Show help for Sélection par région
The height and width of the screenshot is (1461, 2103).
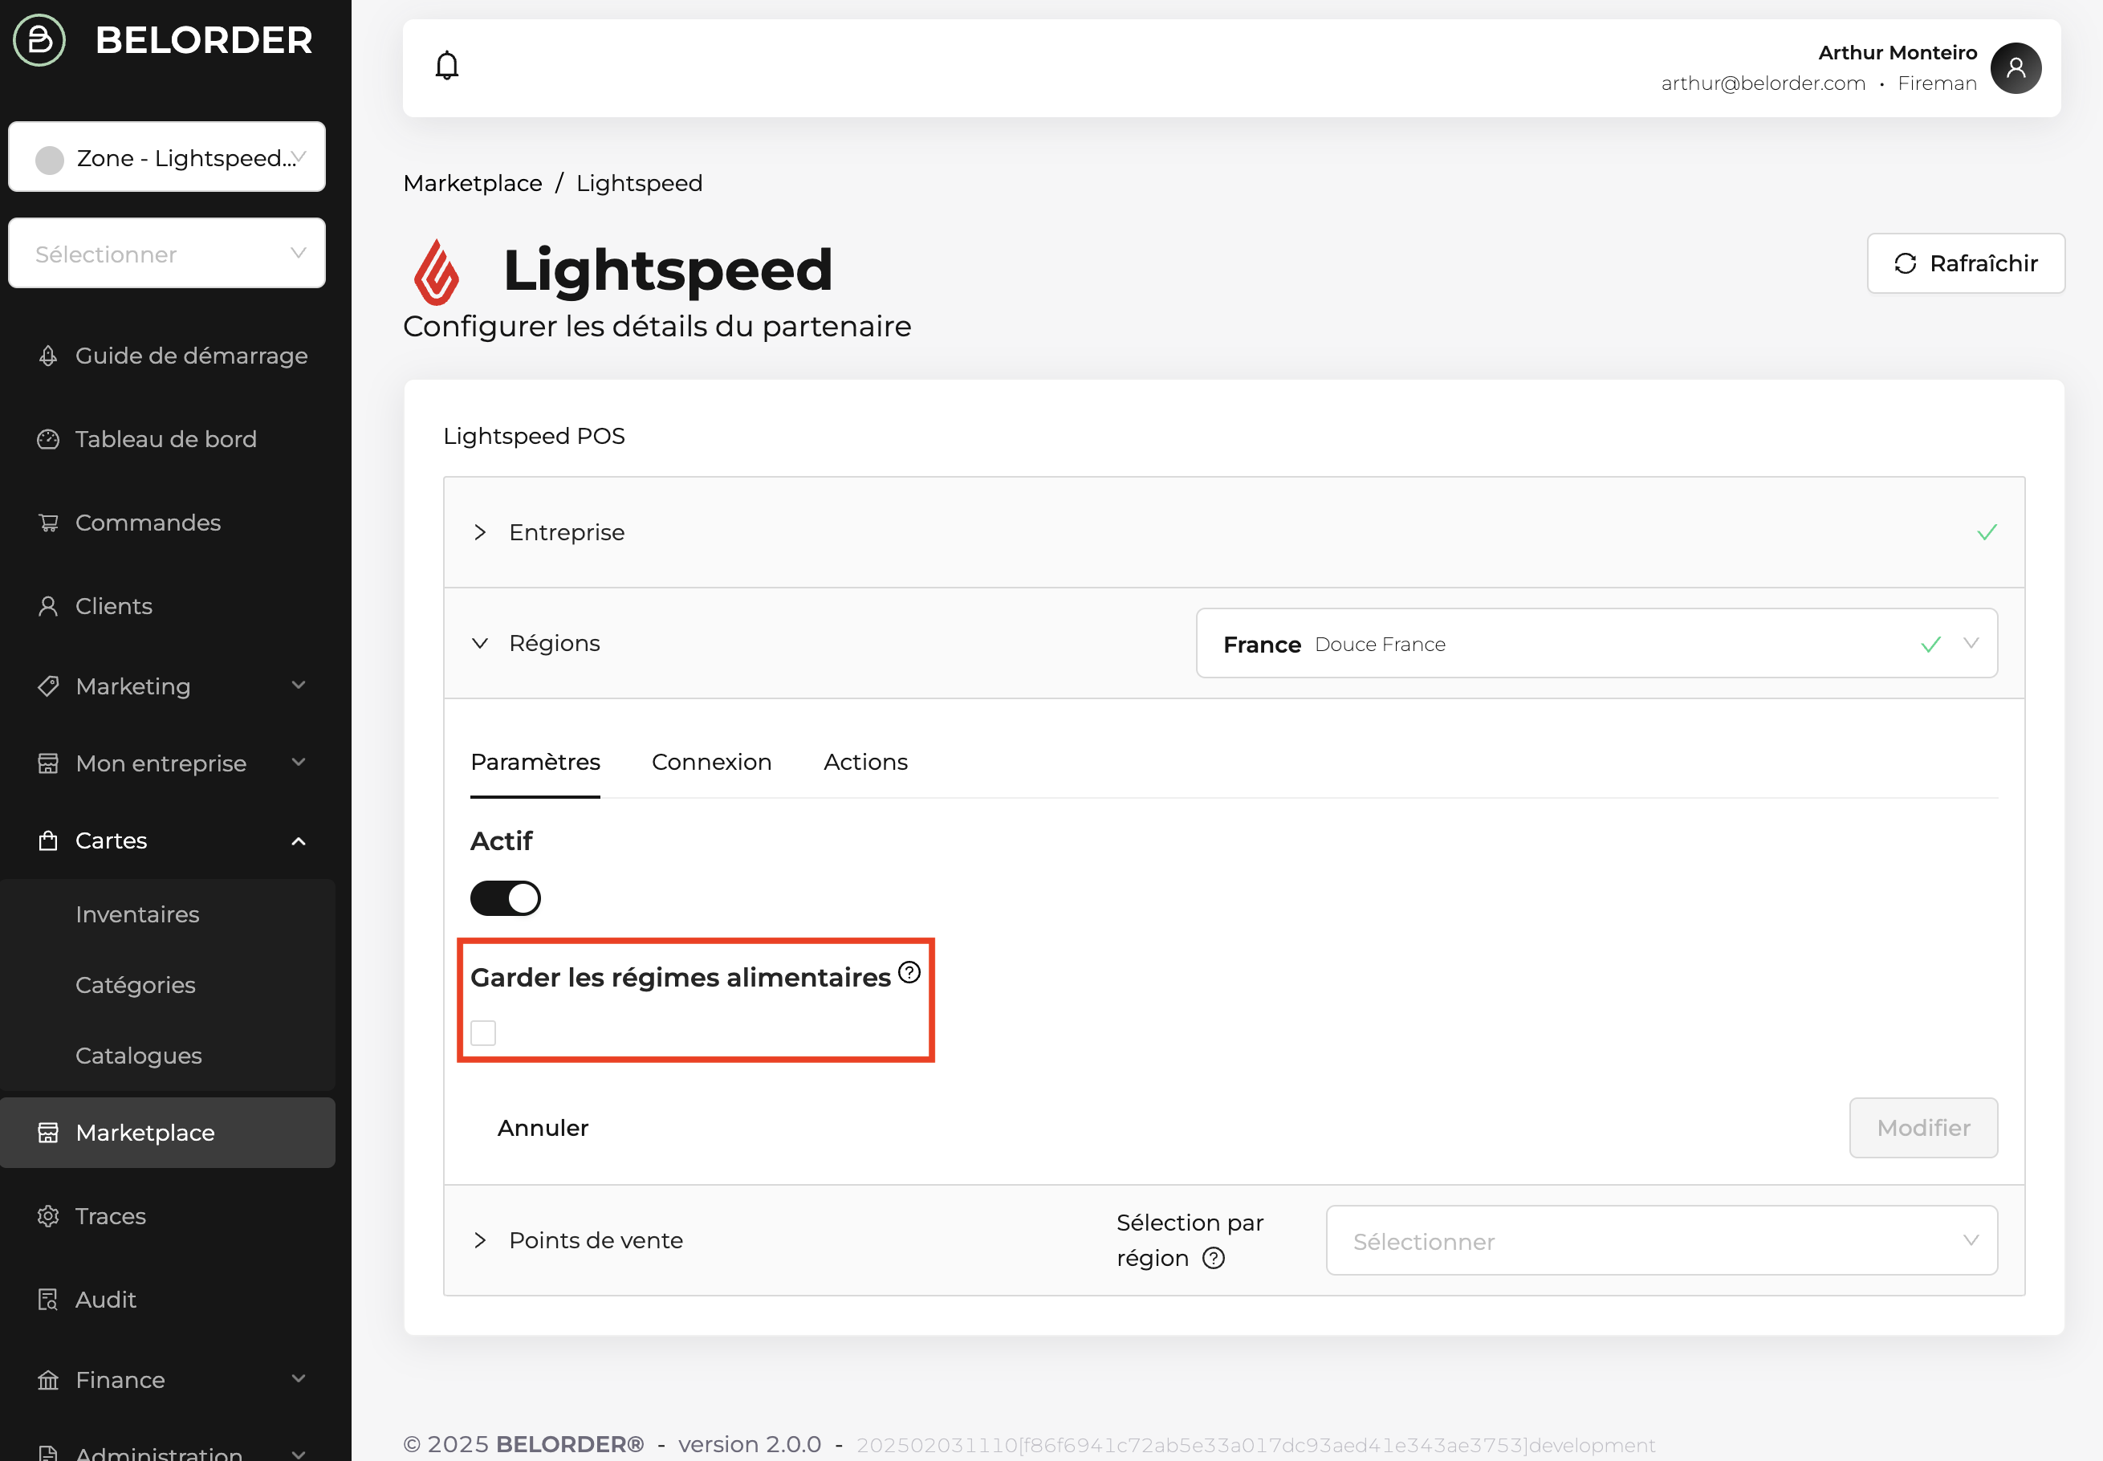(x=1214, y=1258)
